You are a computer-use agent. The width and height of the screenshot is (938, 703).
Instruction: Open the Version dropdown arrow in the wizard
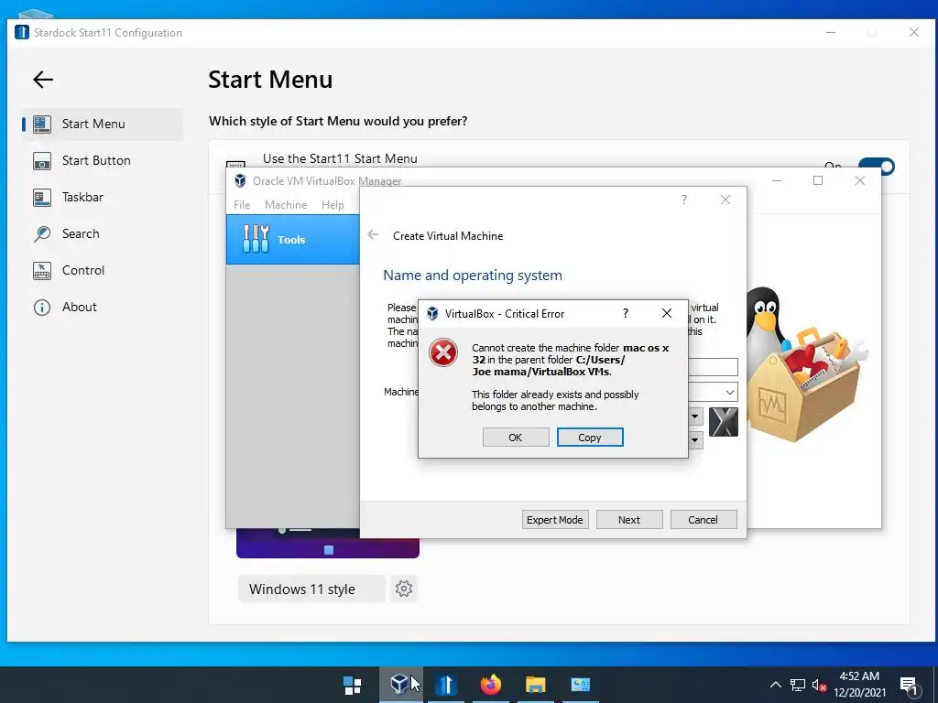[x=695, y=440]
